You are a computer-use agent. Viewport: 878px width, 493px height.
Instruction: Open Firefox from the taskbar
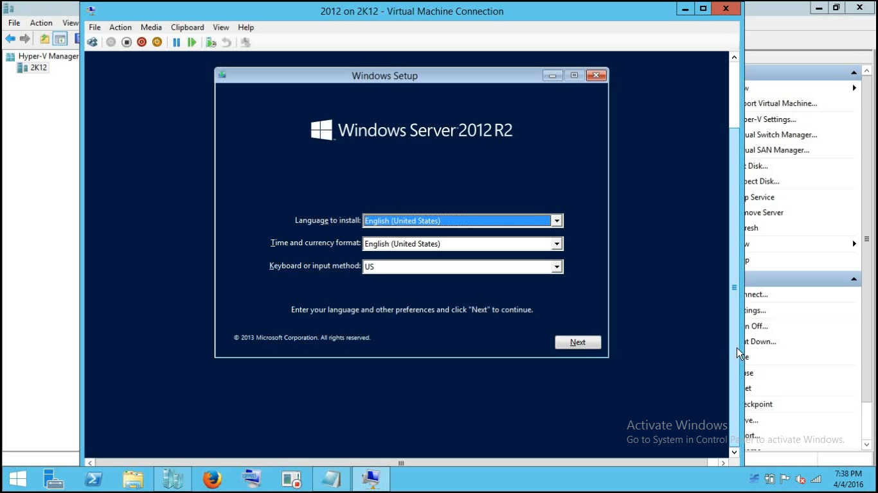click(212, 479)
